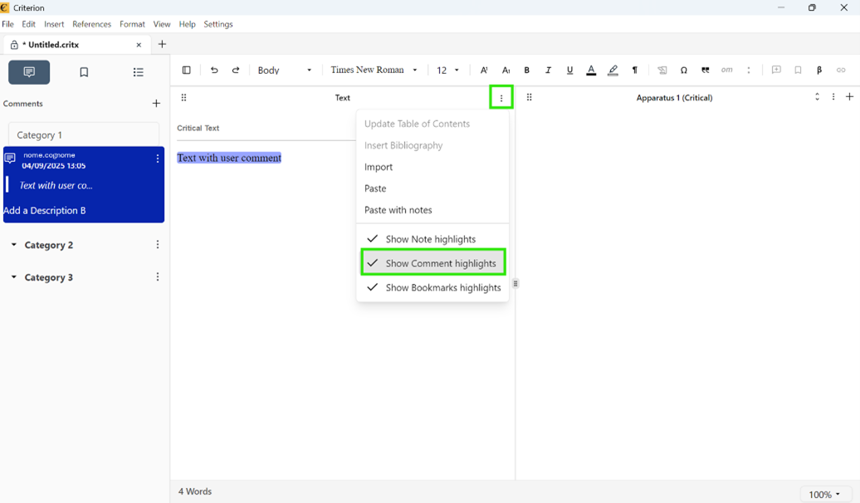860x503 pixels.
Task: Open a new document tab
Action: click(x=162, y=45)
